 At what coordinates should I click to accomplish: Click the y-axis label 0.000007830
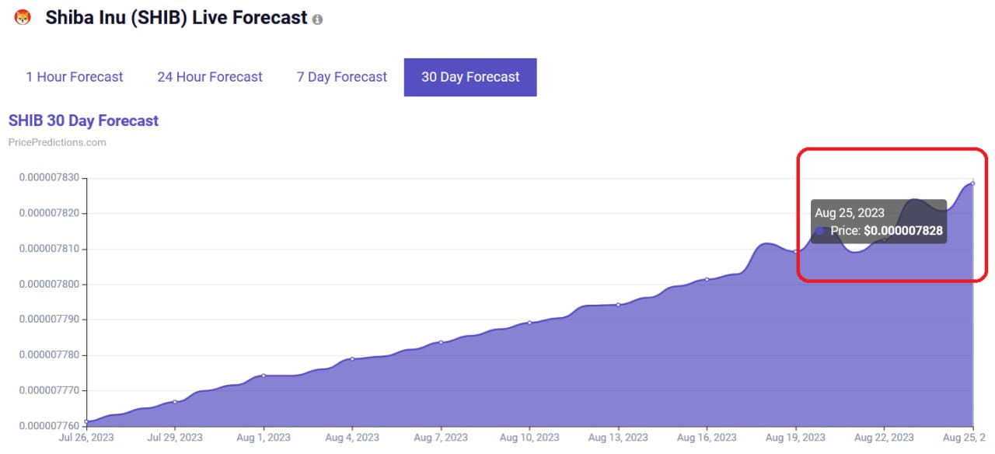click(x=49, y=178)
